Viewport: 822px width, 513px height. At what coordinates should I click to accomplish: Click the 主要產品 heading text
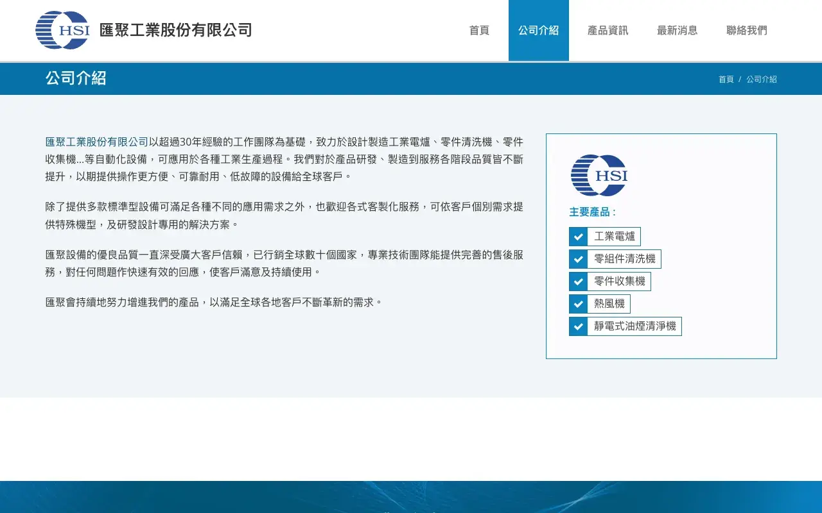[x=592, y=212]
